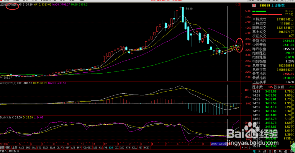Open the 关联报价 panel tab
Viewport: 295px width, 153px height.
(x=14, y=151)
